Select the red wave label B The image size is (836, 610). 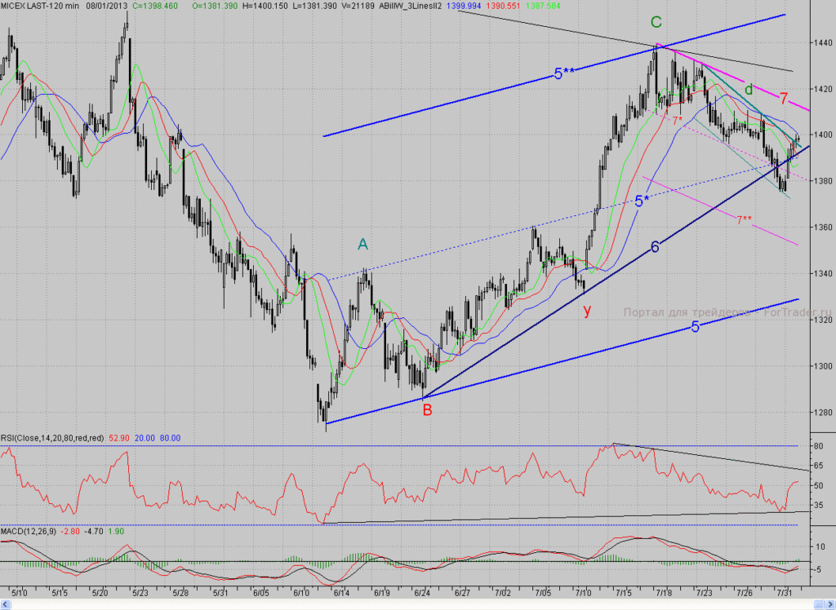pyautogui.click(x=427, y=409)
